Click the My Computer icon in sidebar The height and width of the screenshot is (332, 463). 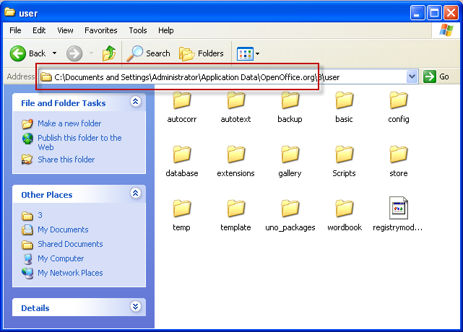[x=27, y=259]
